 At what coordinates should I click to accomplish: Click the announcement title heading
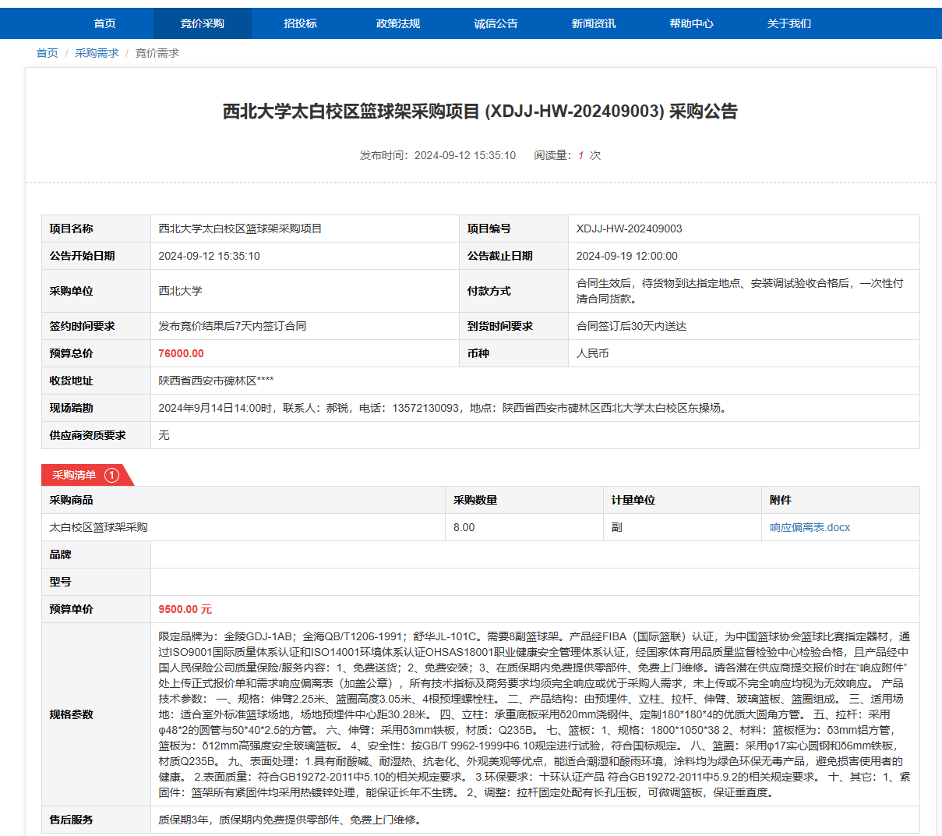(480, 112)
